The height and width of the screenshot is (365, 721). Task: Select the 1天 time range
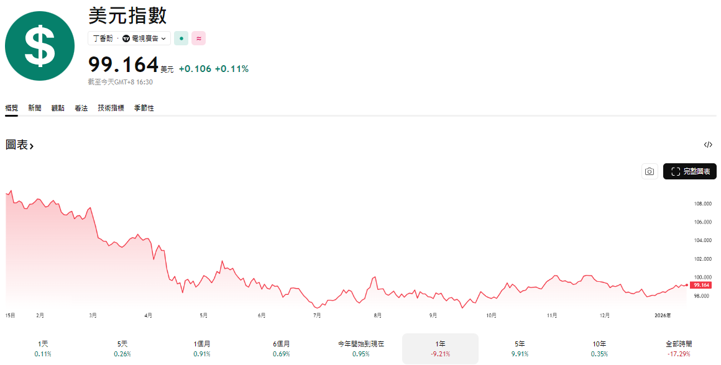(x=43, y=348)
